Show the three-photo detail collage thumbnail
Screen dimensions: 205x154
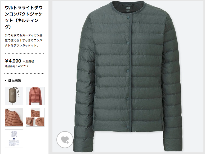coord(35,117)
